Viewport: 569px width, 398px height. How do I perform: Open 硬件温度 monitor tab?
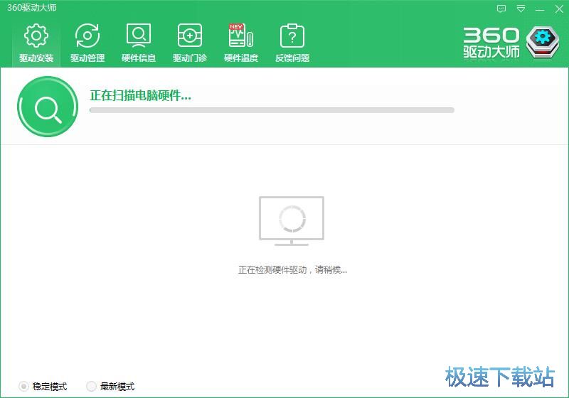(241, 43)
